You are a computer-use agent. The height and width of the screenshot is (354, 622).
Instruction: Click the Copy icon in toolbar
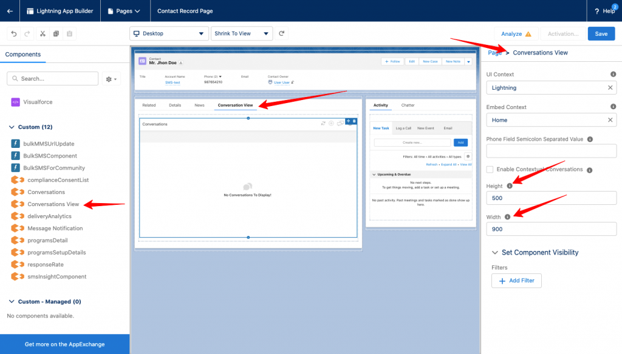coord(56,34)
